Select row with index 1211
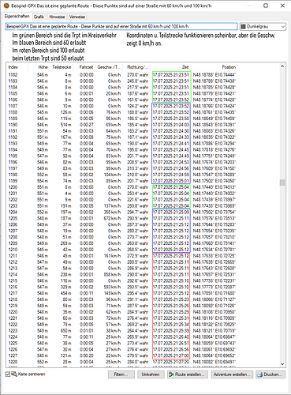This screenshot has height=395, width=291. [122, 256]
